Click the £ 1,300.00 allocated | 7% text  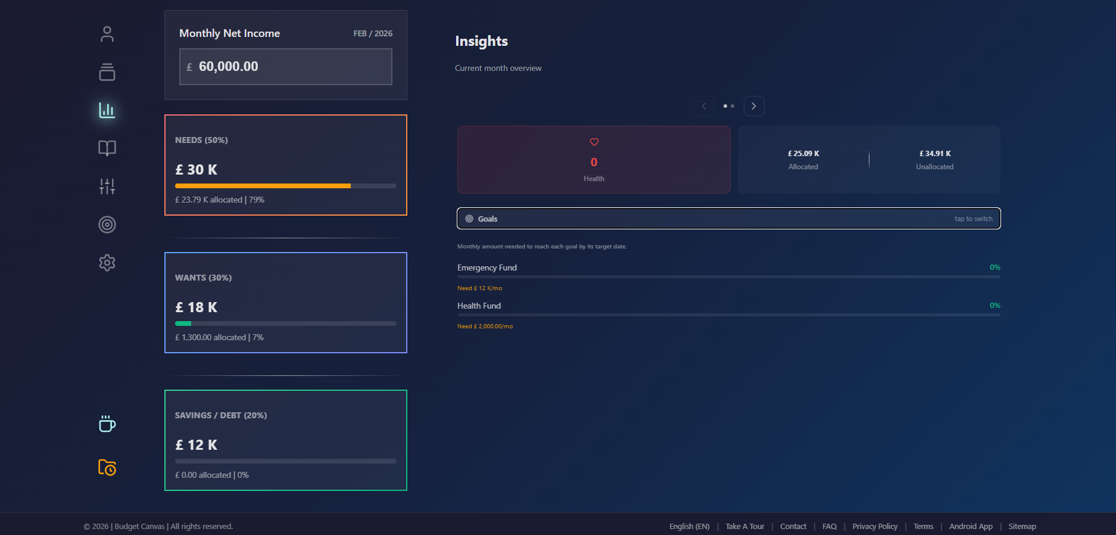pos(219,337)
